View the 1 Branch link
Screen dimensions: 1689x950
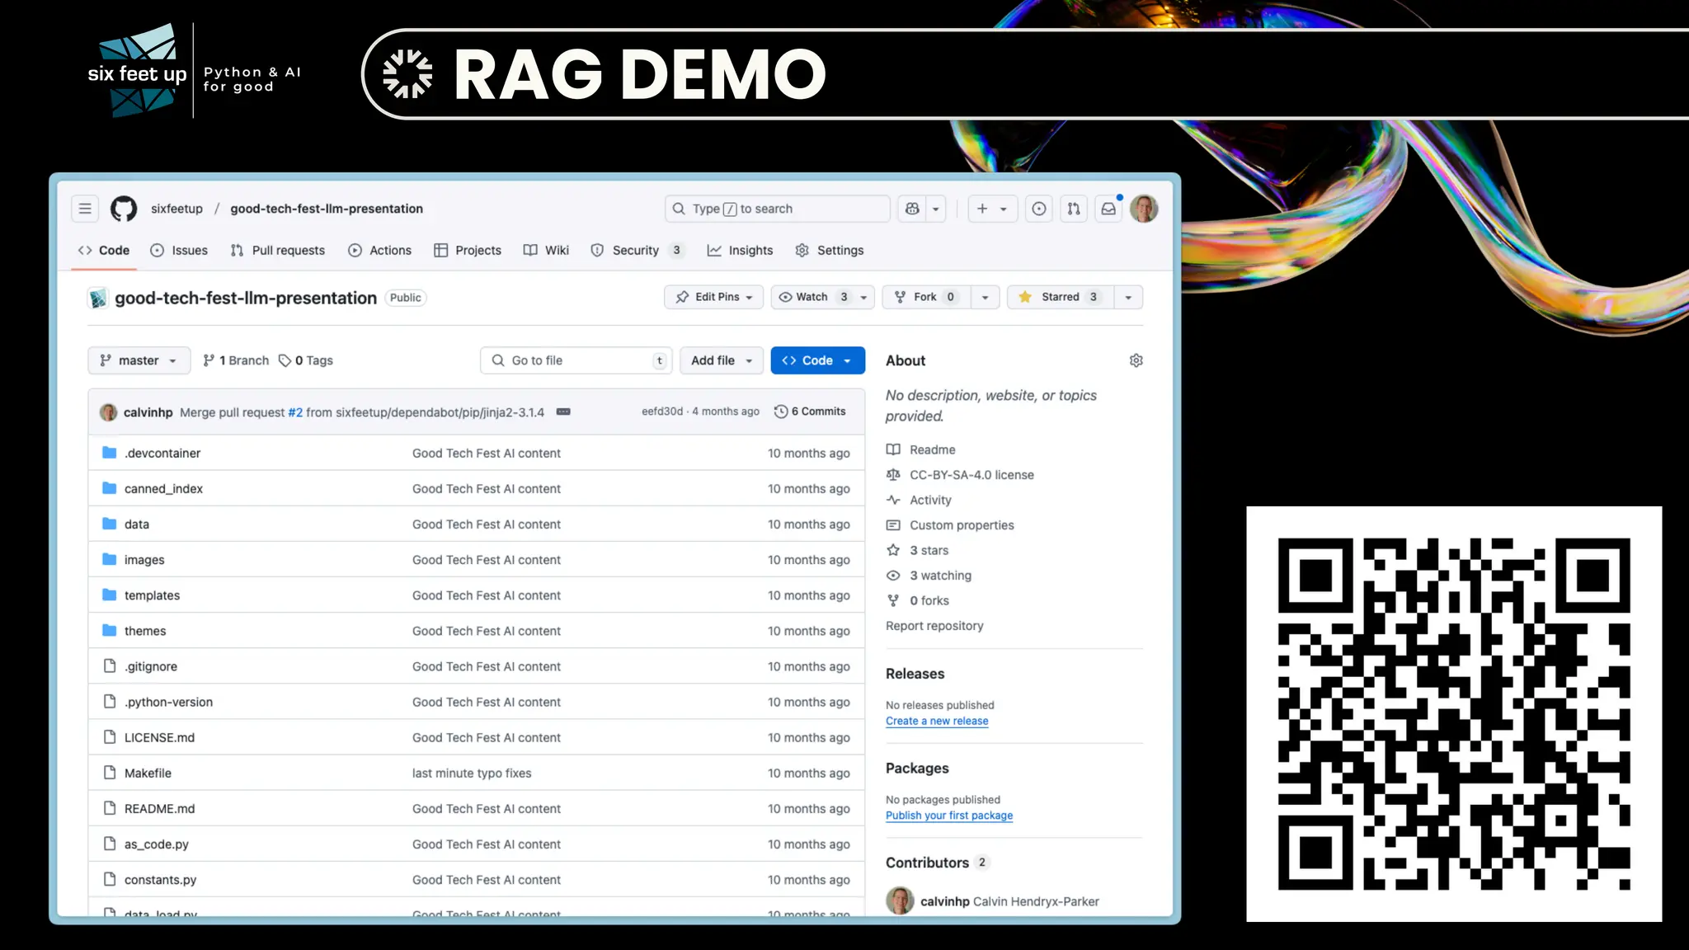click(x=236, y=360)
